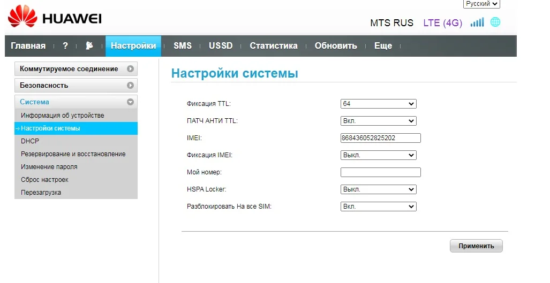Click the Фиксация TTL: label

pyautogui.click(x=209, y=104)
